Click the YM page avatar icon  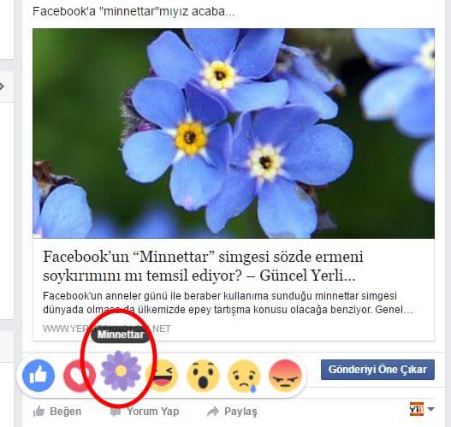click(x=417, y=409)
